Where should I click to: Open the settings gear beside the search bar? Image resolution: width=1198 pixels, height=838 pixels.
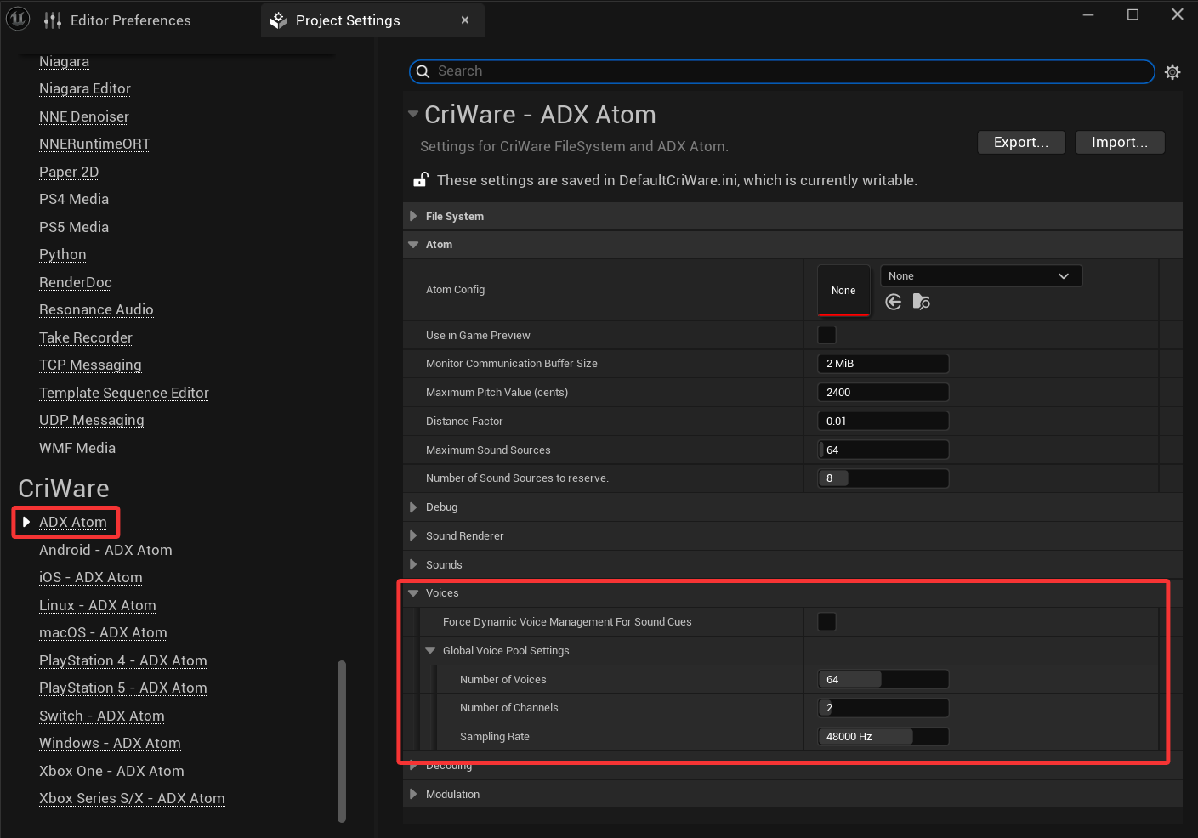(1172, 72)
